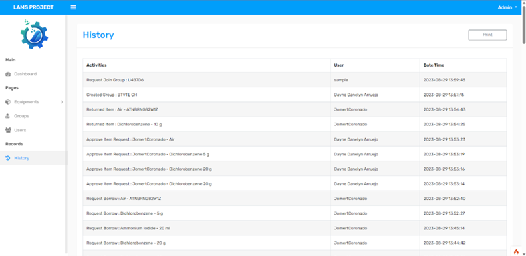This screenshot has height=256, width=526.
Task: Select Approve Item Request Dichlorobenzene 5 g activity
Action: click(148, 154)
